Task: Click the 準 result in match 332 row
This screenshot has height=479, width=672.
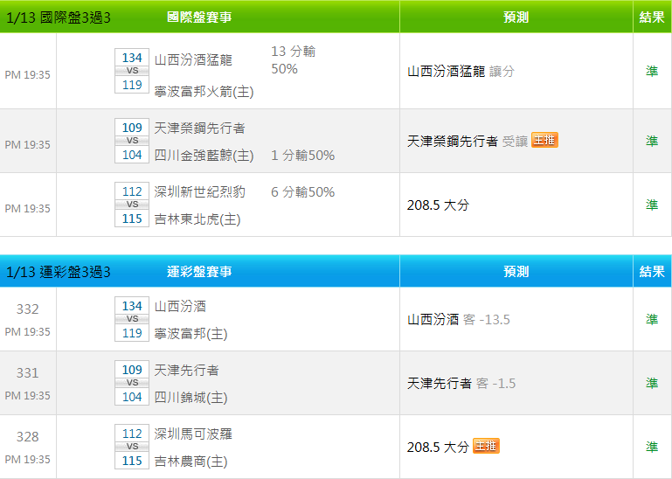Action: pos(652,319)
